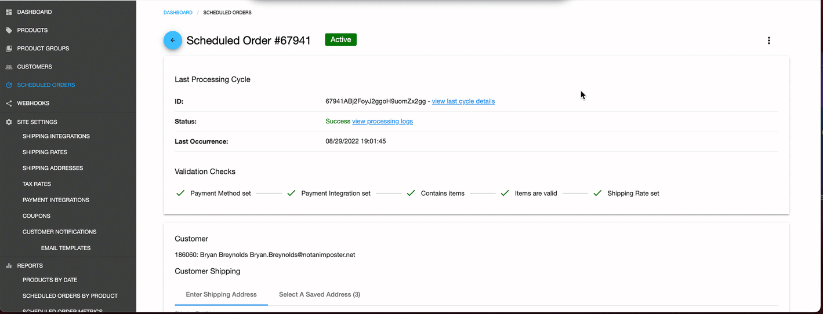
Task: Click the Site Settings gear icon
Action: click(9, 122)
